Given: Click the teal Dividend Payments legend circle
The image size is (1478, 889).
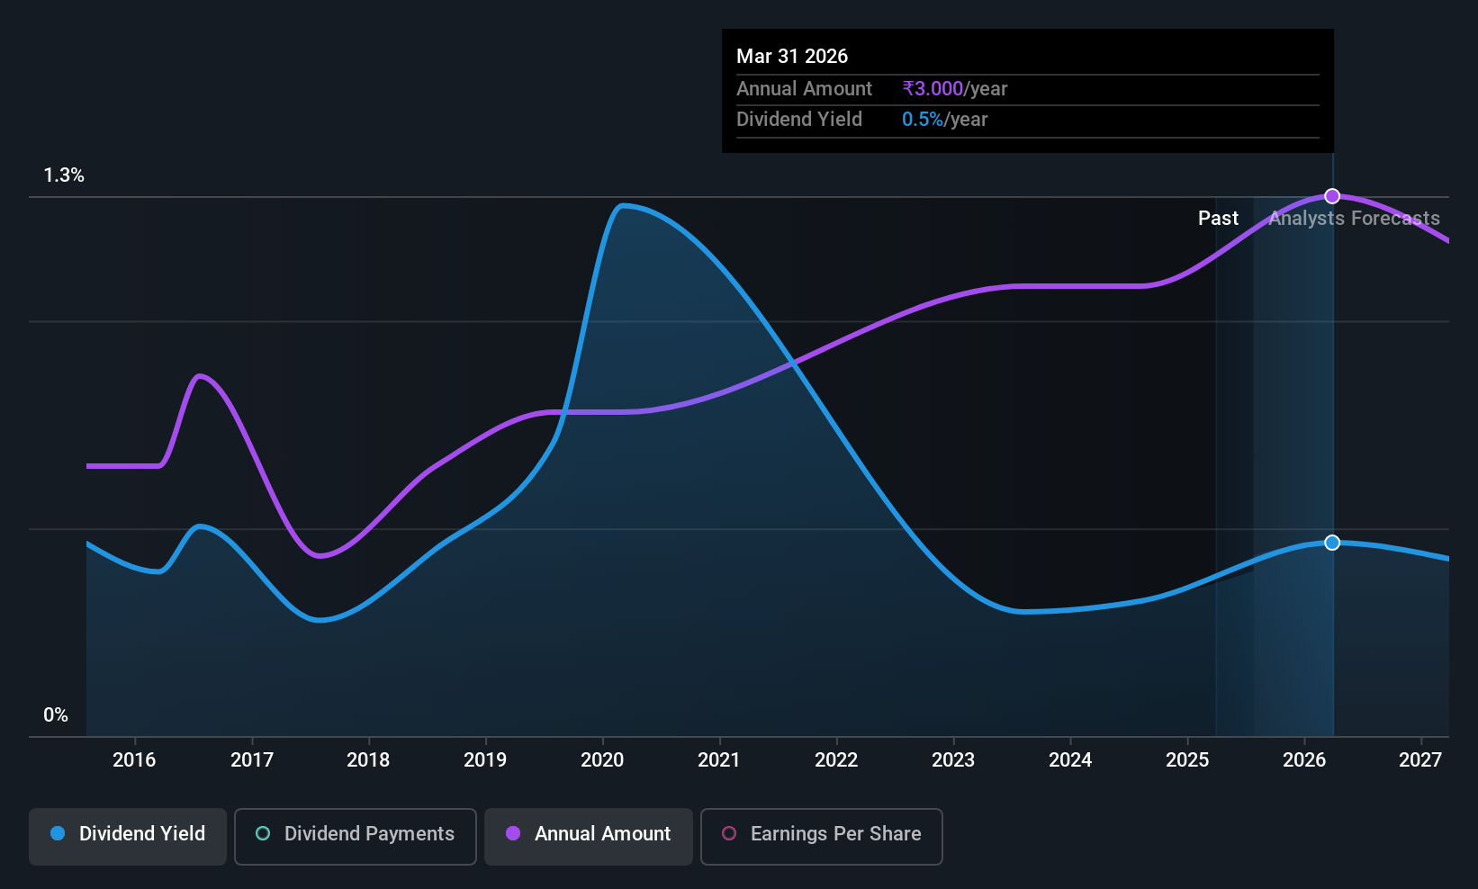Looking at the screenshot, I should tap(263, 833).
